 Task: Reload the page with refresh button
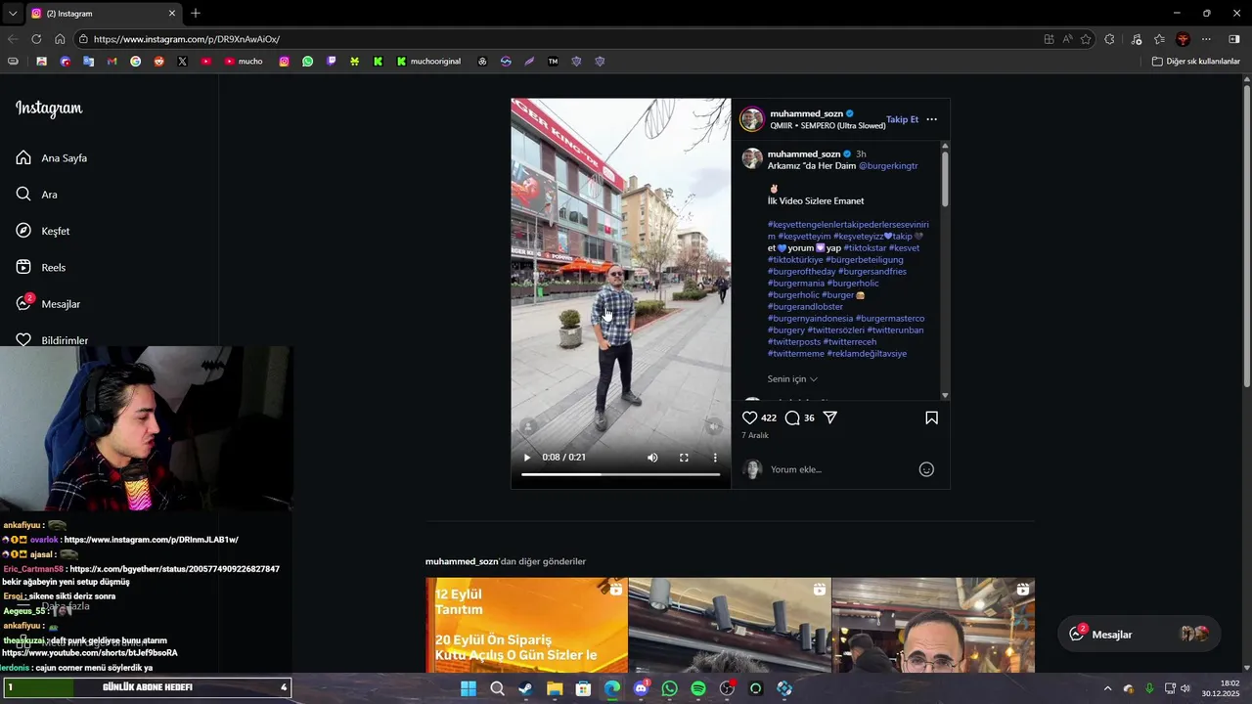pyautogui.click(x=36, y=39)
